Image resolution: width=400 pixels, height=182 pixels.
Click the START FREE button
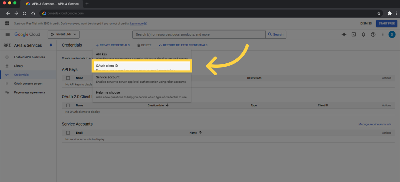(386, 23)
